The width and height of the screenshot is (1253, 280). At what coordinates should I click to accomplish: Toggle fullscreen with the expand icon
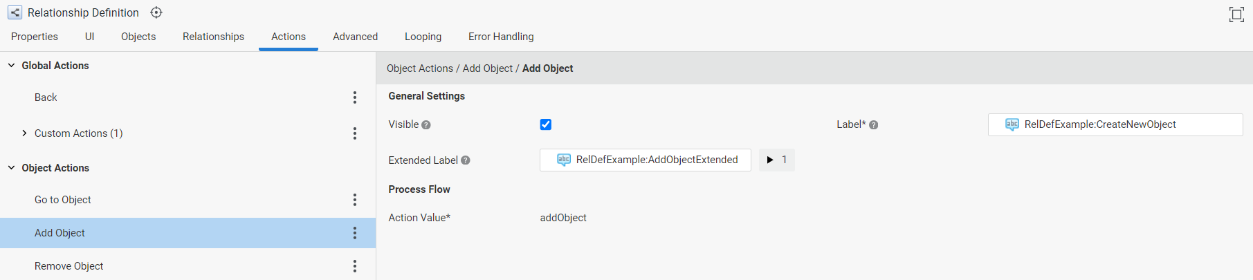coord(1236,15)
